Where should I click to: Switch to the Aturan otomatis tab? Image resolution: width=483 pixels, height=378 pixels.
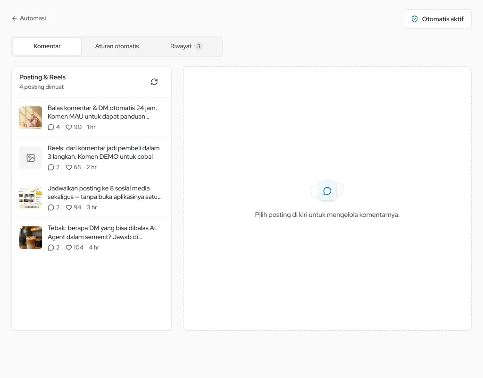click(117, 46)
